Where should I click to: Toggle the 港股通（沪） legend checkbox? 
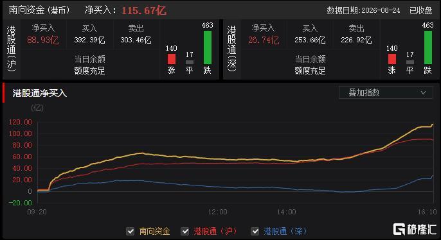tap(185, 231)
